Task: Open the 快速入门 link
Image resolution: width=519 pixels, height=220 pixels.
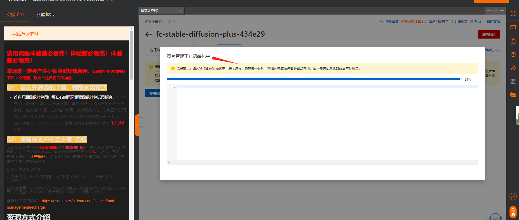Action: (x=477, y=22)
